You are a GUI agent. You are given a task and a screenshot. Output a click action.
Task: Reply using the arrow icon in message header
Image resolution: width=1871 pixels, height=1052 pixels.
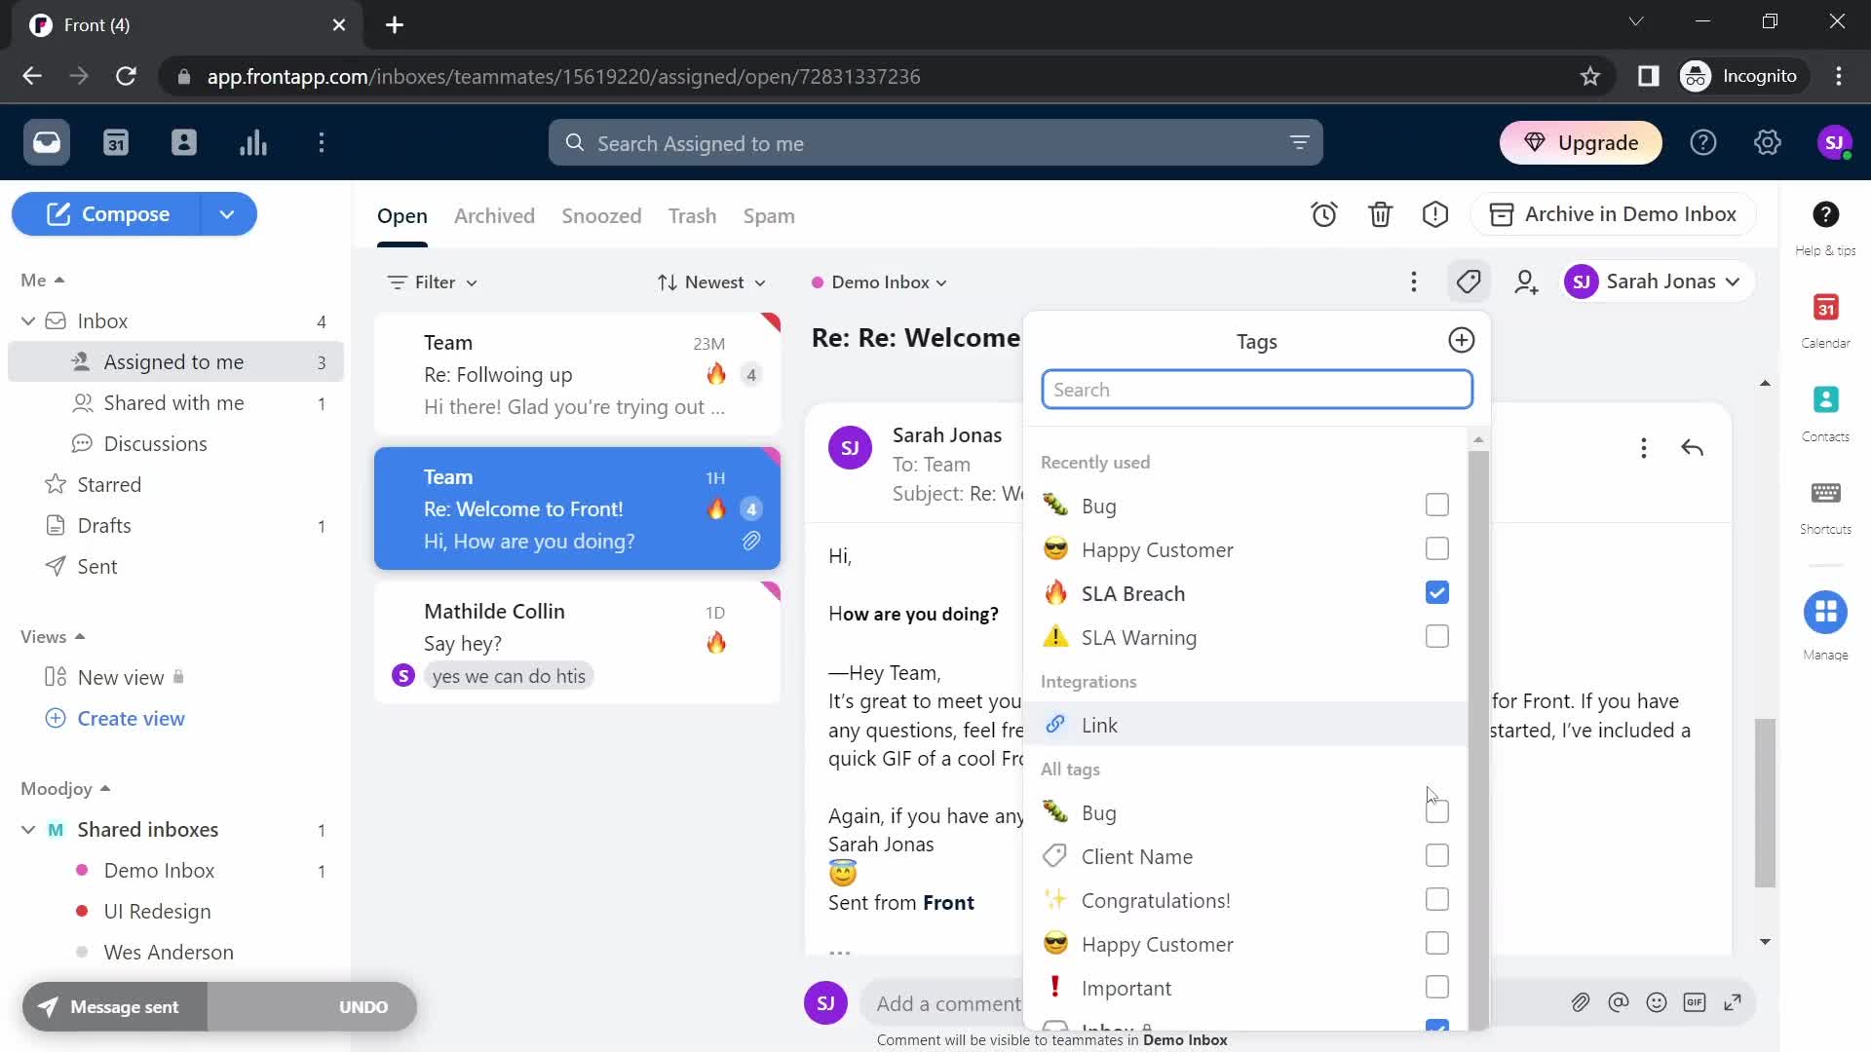pyautogui.click(x=1693, y=448)
